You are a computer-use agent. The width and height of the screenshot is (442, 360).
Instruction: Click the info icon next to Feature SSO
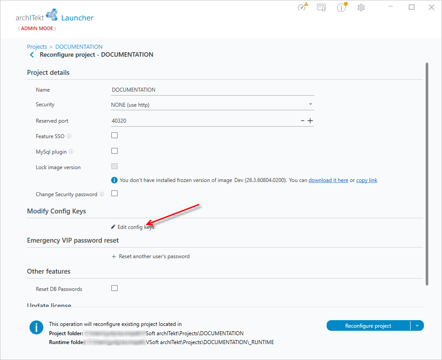[69, 136]
